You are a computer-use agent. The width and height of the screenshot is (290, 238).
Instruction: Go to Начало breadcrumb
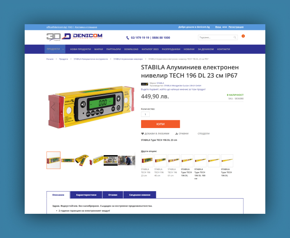[x=50, y=59]
